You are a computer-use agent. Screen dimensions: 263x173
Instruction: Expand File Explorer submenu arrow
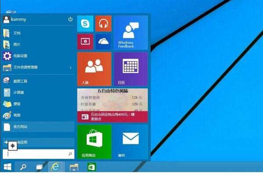tap(71, 67)
